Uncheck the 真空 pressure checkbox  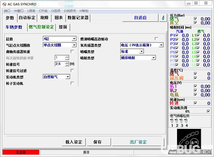pyautogui.click(x=195, y=23)
